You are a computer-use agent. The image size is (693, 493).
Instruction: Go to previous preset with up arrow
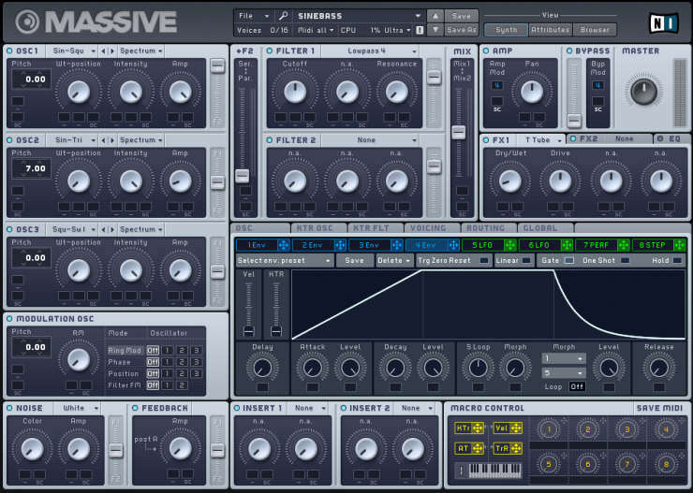[435, 16]
